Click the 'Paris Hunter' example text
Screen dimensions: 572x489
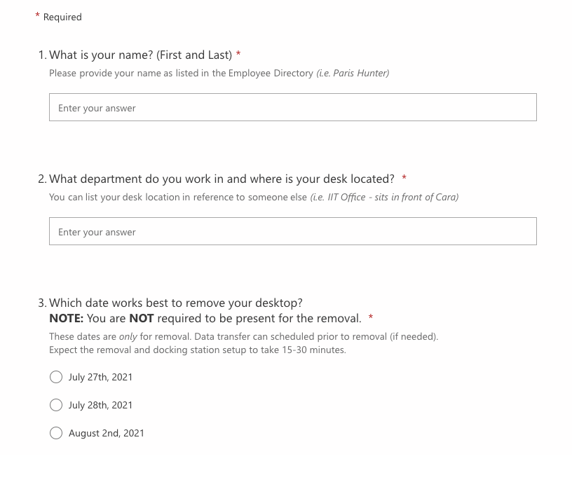pos(353,73)
